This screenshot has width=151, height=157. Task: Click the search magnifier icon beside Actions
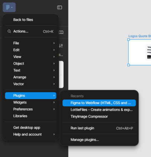pos(9,31)
